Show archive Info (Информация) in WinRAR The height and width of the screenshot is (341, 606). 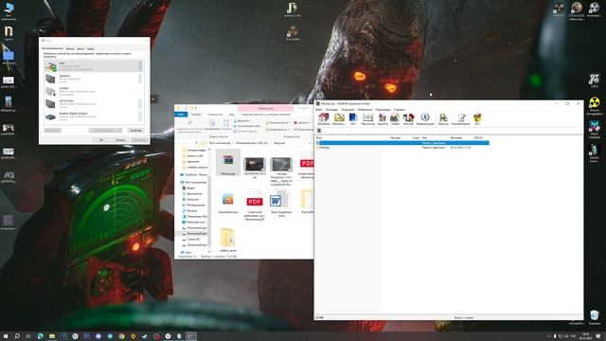(x=425, y=118)
